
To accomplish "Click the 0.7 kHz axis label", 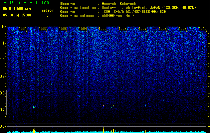I will tap(3, 110).
